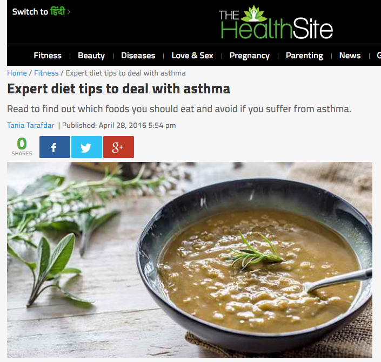Go to Love & Sex section
381x362 pixels.
192,56
